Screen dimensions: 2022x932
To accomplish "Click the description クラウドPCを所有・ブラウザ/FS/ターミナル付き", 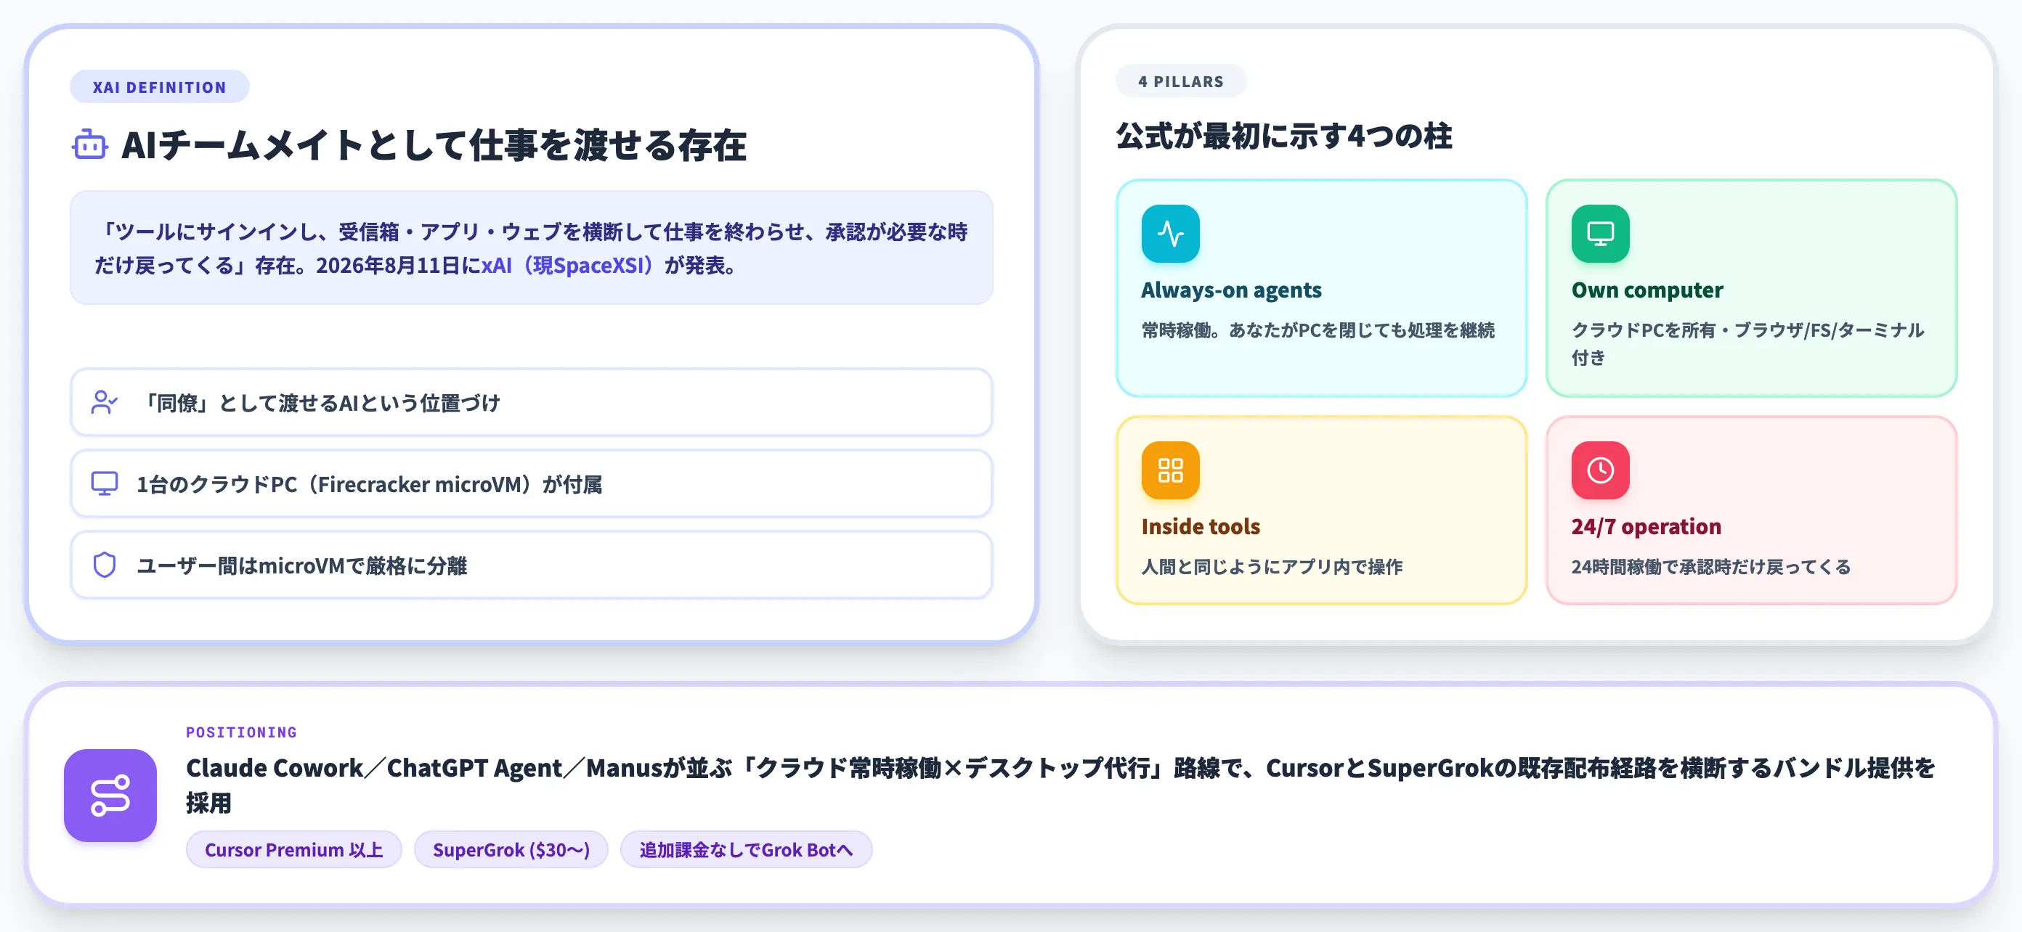I will coord(1748,343).
